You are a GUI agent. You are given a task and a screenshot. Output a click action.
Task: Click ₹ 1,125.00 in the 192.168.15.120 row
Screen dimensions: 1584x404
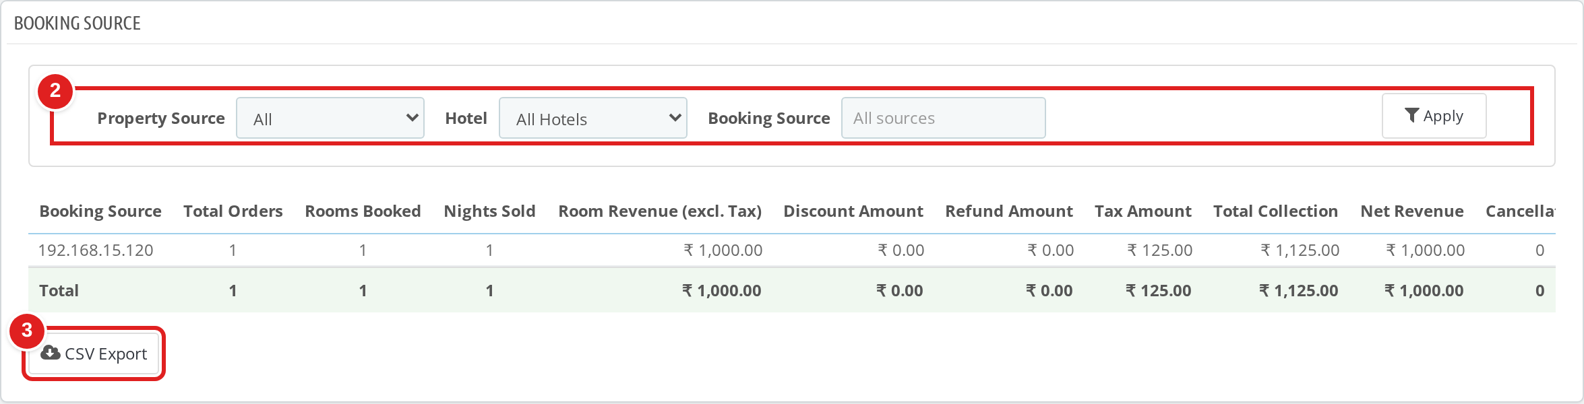(x=1300, y=250)
